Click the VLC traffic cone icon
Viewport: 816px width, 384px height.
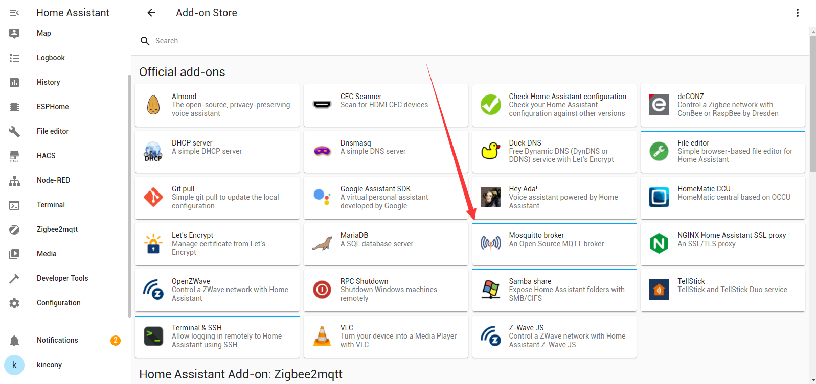click(x=322, y=336)
